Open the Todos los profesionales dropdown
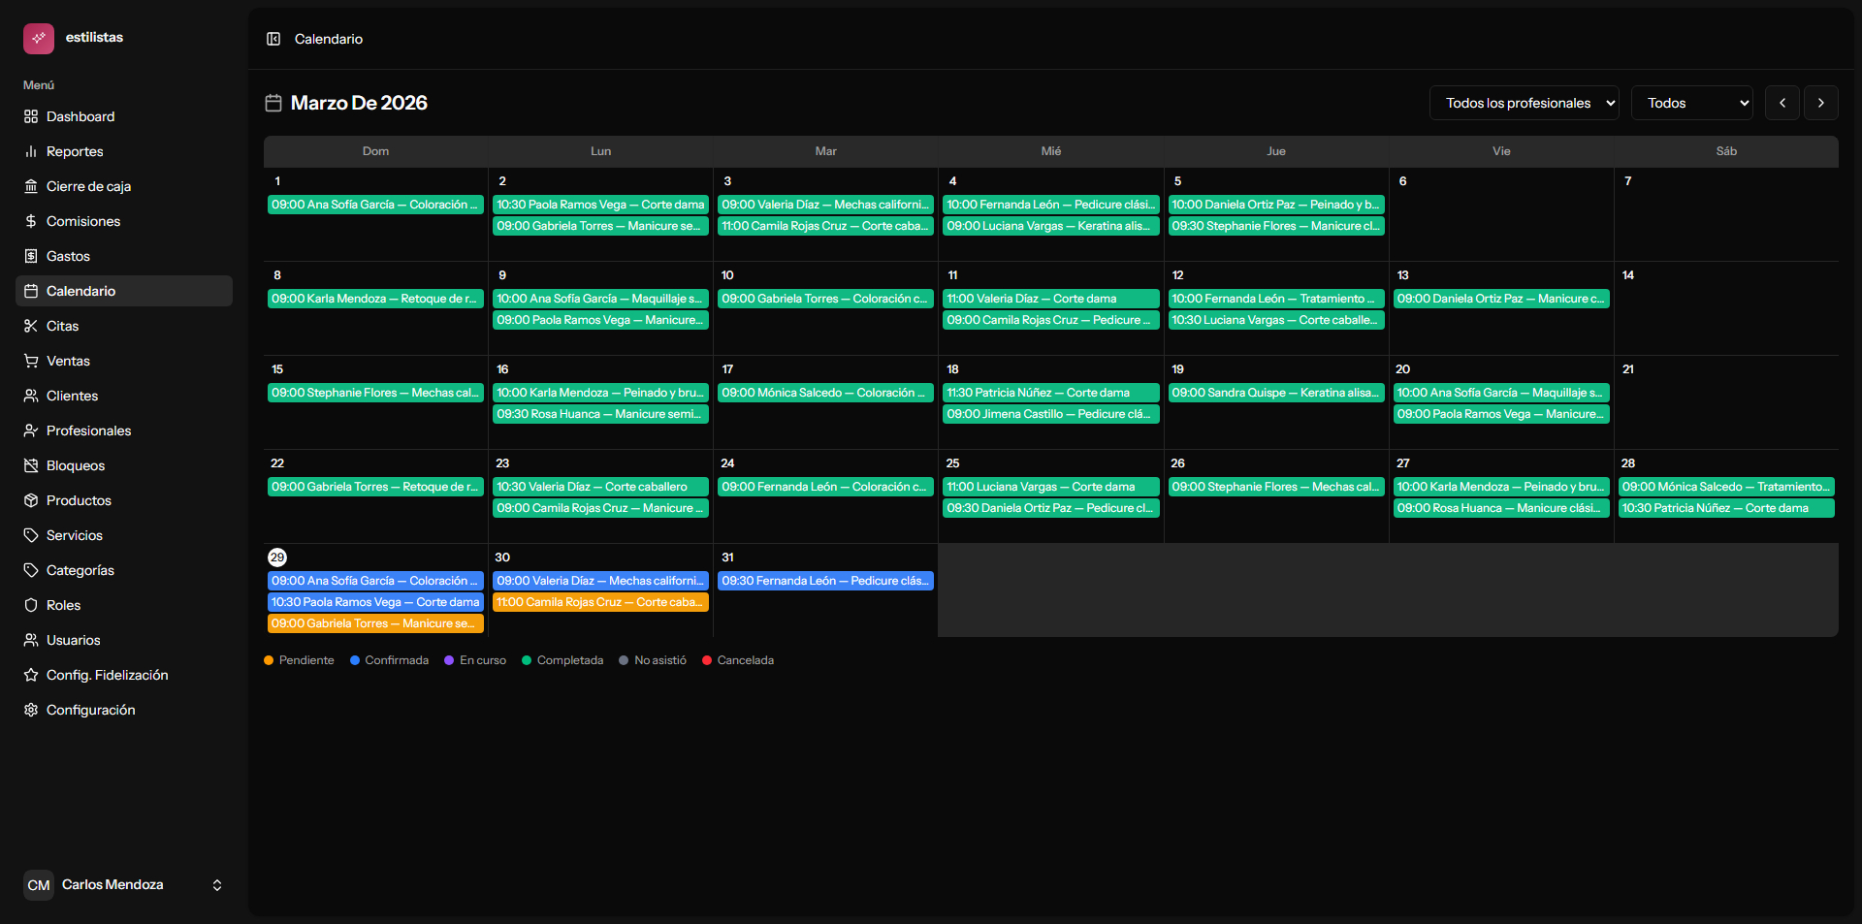1862x924 pixels. coord(1524,103)
